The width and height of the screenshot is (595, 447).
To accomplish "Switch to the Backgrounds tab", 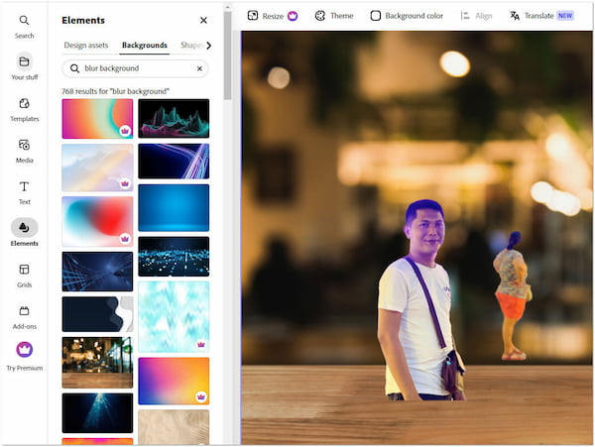I will pyautogui.click(x=145, y=46).
